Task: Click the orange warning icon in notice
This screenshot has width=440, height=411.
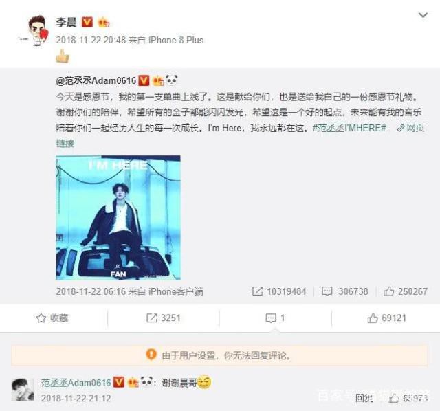Action: click(x=151, y=355)
